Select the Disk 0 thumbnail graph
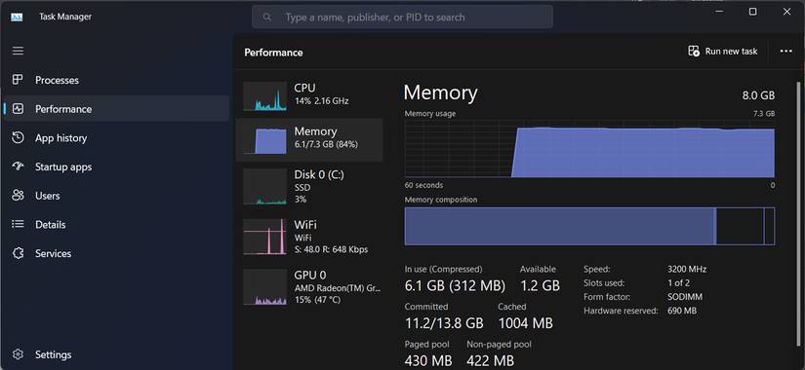 pyautogui.click(x=264, y=187)
